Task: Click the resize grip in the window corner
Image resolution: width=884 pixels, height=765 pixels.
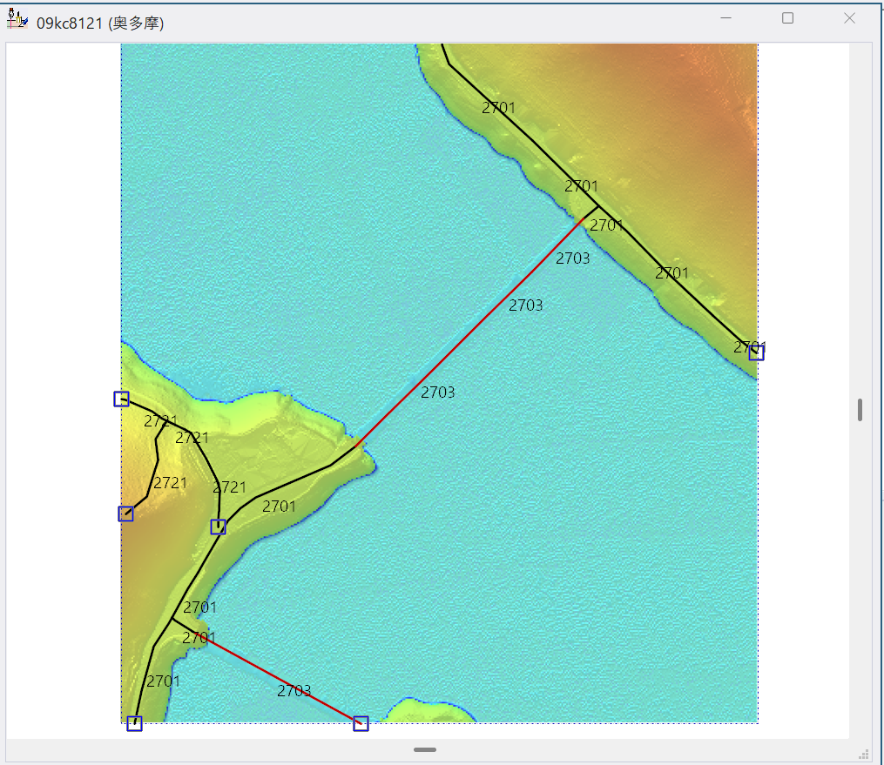Action: pos(864,755)
